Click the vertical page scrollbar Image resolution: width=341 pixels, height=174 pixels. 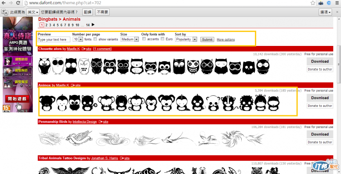point(338,64)
